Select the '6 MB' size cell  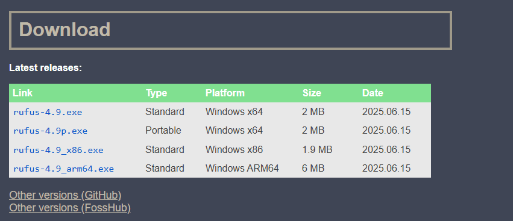click(x=313, y=169)
